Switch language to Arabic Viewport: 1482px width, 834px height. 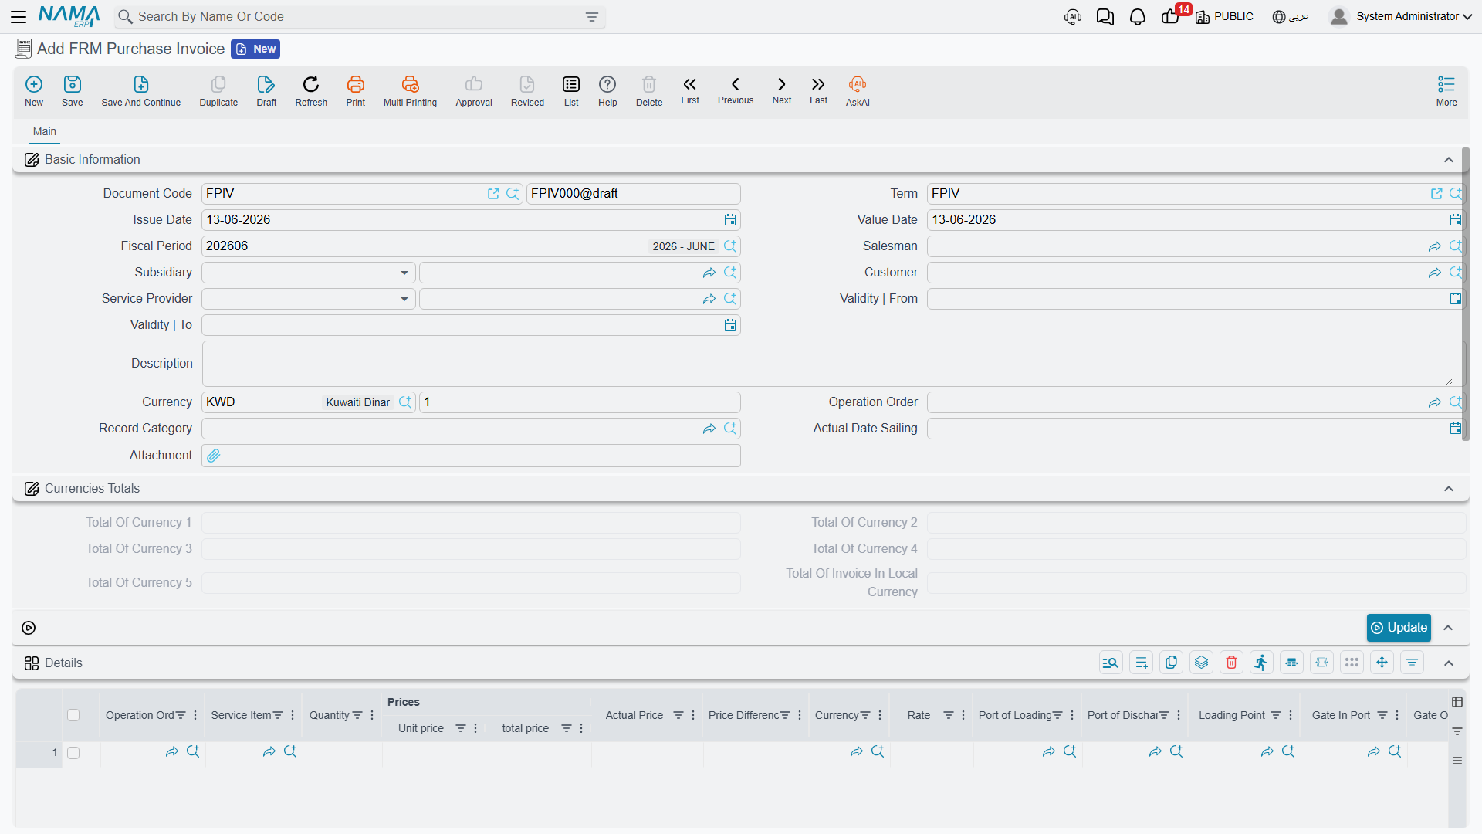pyautogui.click(x=1291, y=16)
